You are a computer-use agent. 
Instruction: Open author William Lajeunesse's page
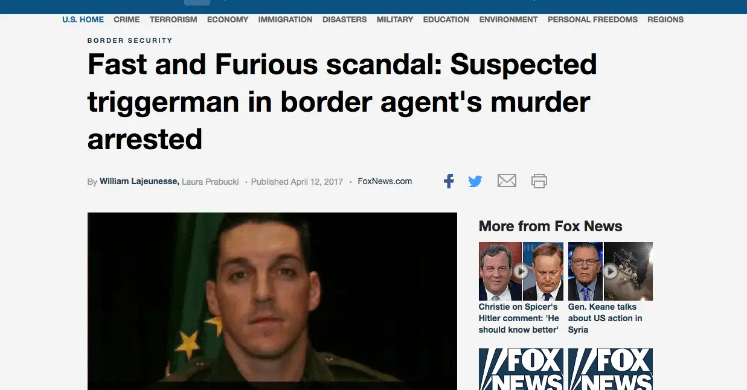(x=139, y=181)
